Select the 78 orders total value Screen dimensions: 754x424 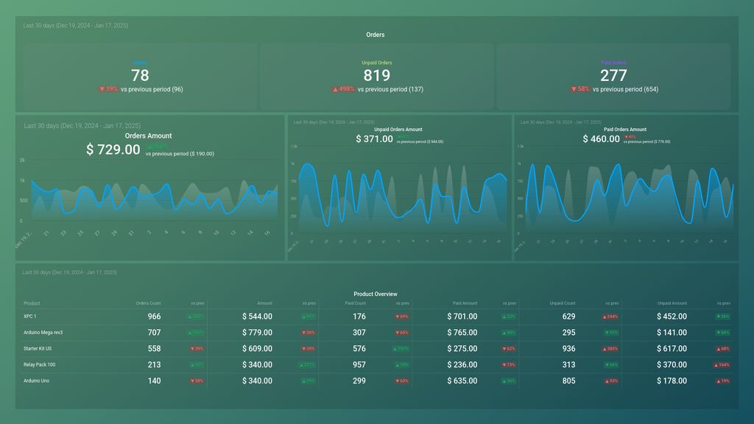pyautogui.click(x=140, y=76)
